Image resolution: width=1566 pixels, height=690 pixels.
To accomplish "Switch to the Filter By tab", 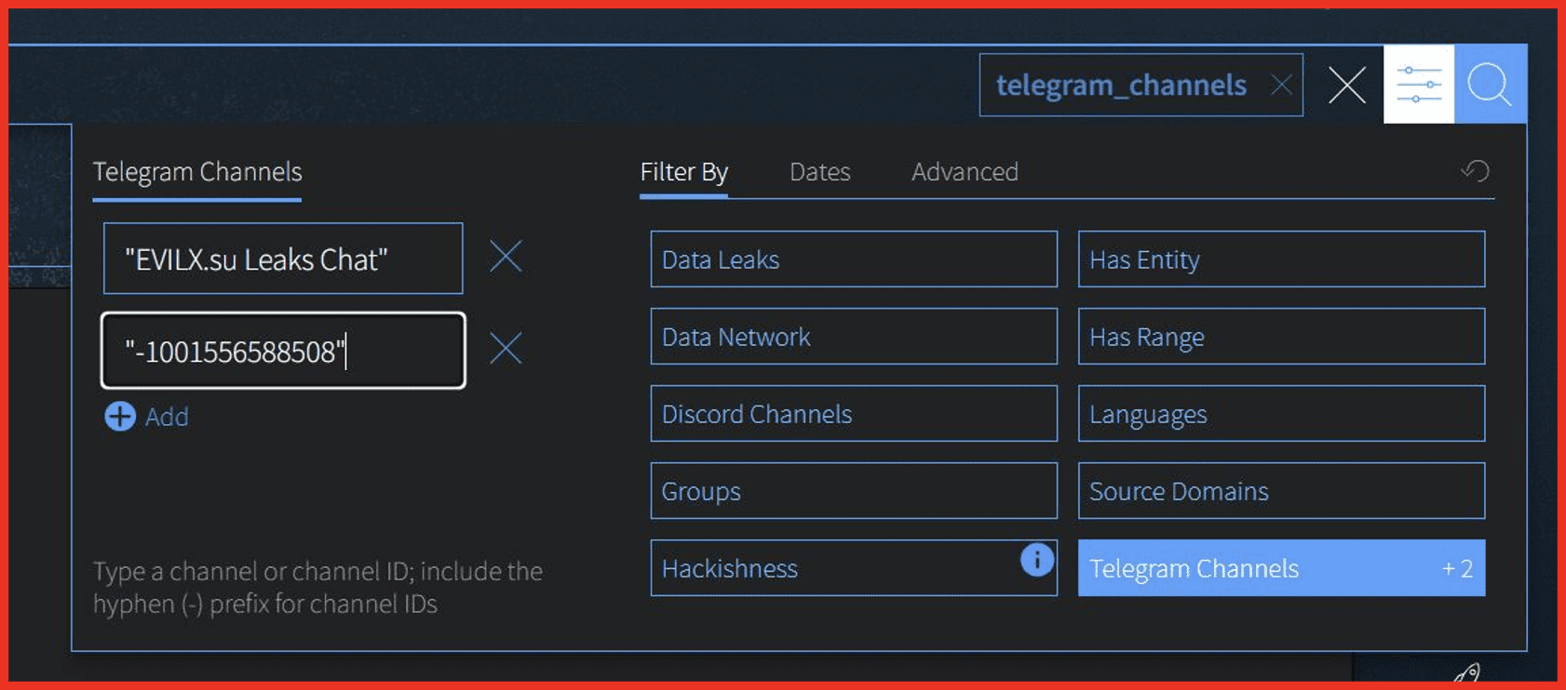I will pyautogui.click(x=684, y=172).
